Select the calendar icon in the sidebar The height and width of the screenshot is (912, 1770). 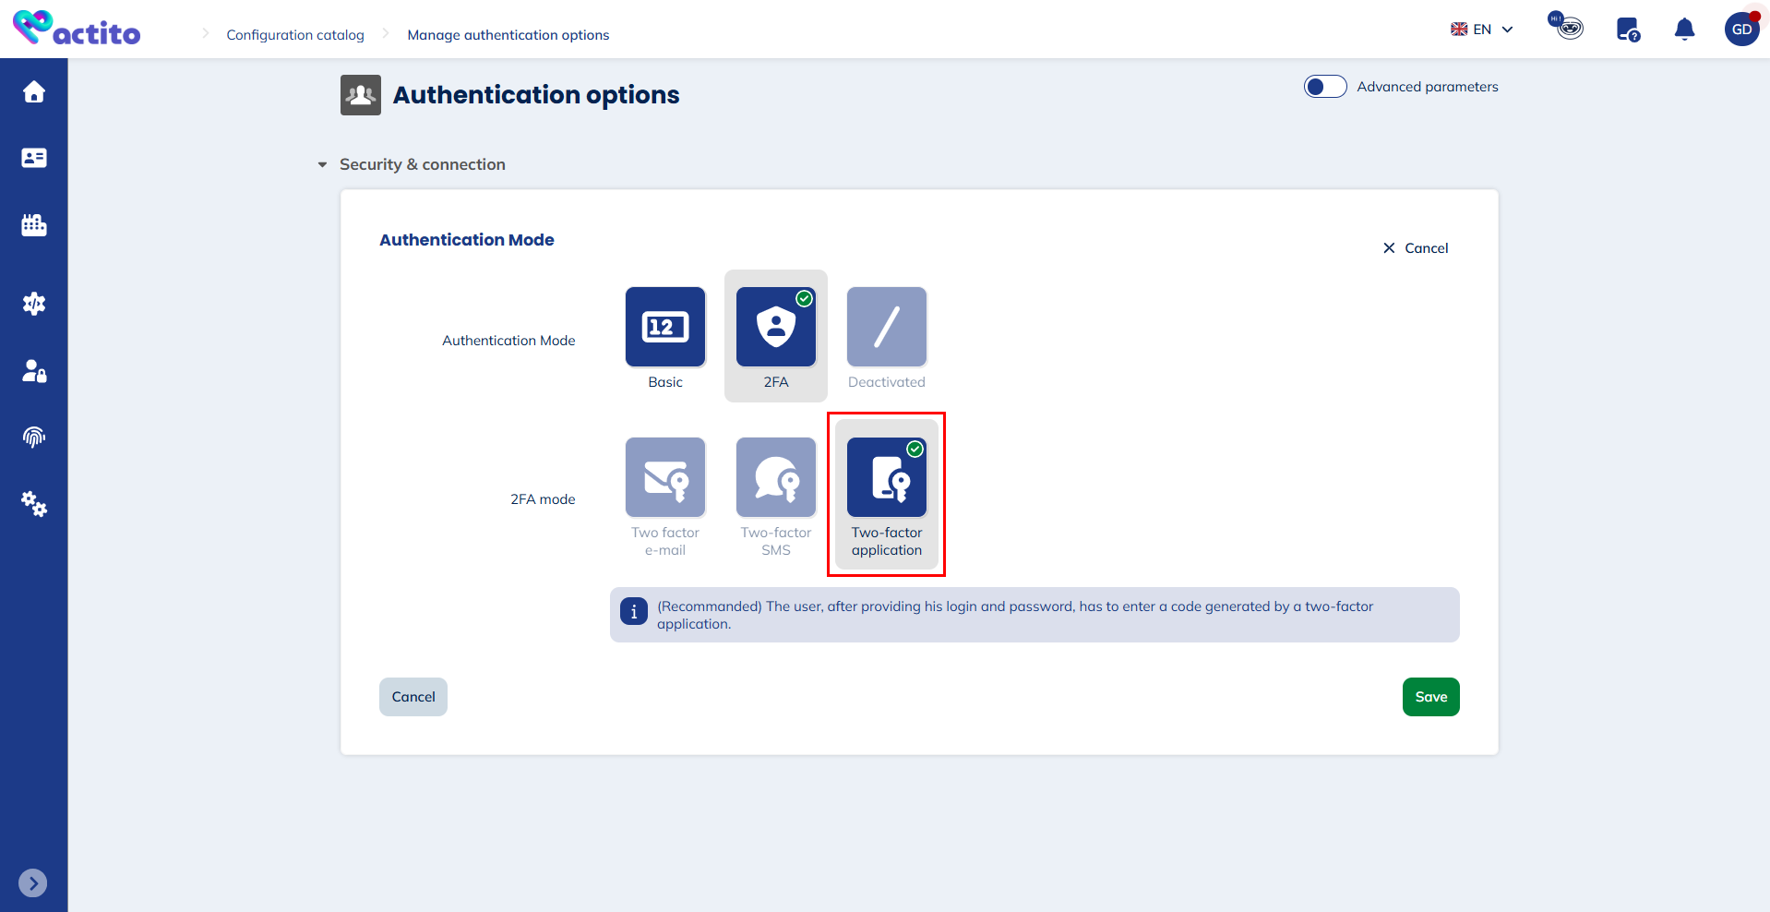point(33,224)
